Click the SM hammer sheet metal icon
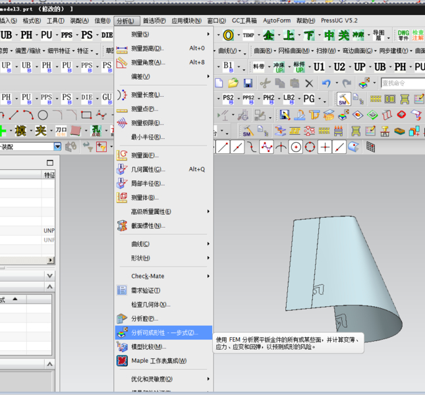This screenshot has width=425, height=395. coord(343,99)
